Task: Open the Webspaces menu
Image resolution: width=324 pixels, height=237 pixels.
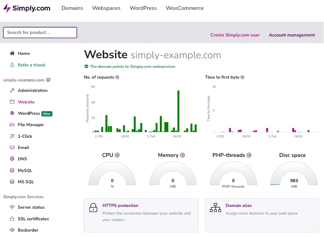Action: [106, 8]
